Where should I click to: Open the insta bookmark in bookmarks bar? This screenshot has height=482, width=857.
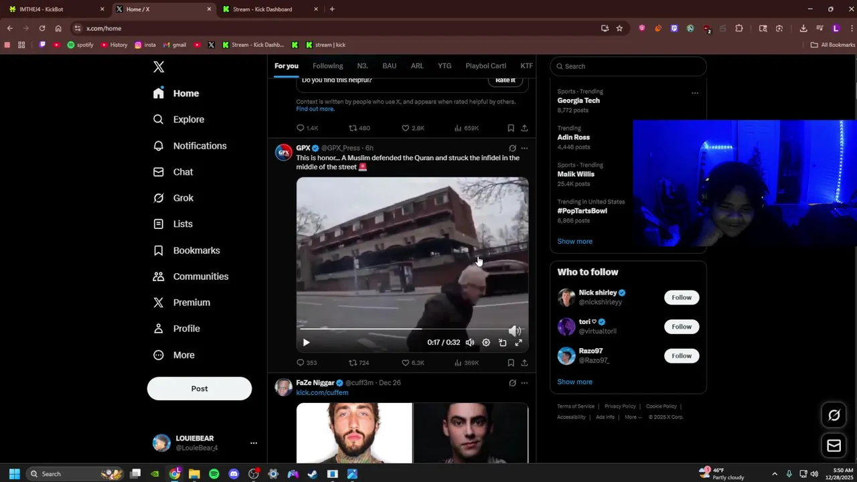[x=145, y=45]
